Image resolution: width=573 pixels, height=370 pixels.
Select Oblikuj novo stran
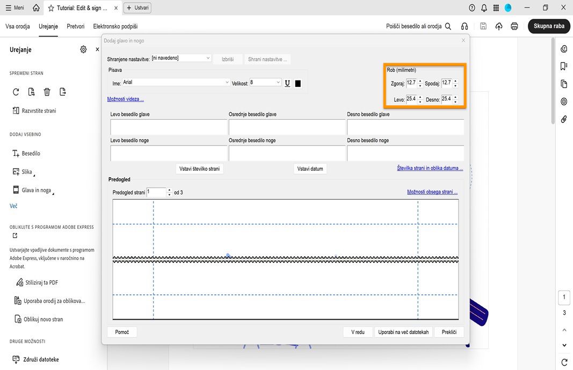38,319
